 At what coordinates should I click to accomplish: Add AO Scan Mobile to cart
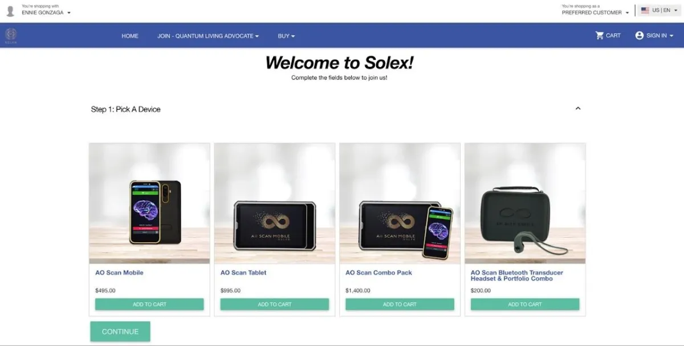(149, 304)
